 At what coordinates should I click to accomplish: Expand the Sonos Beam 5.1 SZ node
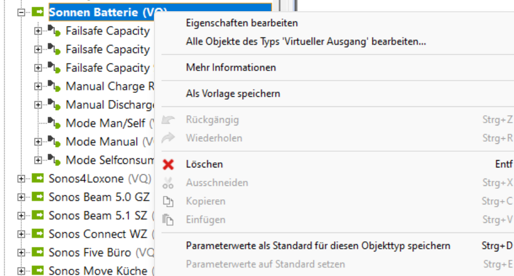[21, 216]
